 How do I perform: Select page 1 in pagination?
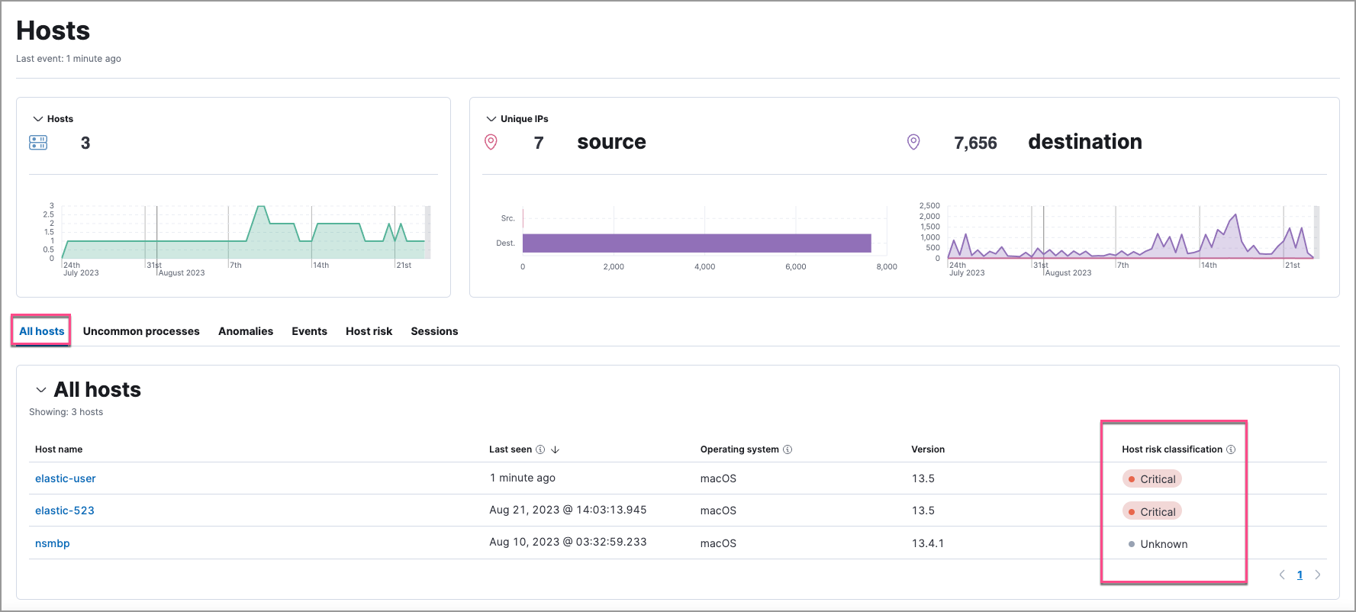[1300, 575]
